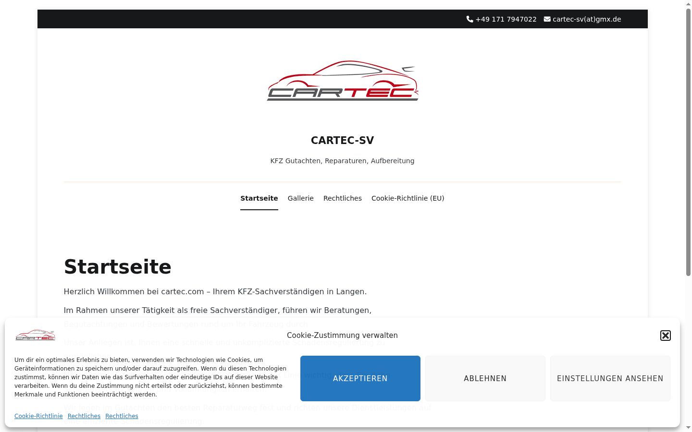Image resolution: width=692 pixels, height=432 pixels.
Task: Click the tagline 'KFZ Gutachten, Reparaturen, Aufbereitung'
Action: [342, 161]
